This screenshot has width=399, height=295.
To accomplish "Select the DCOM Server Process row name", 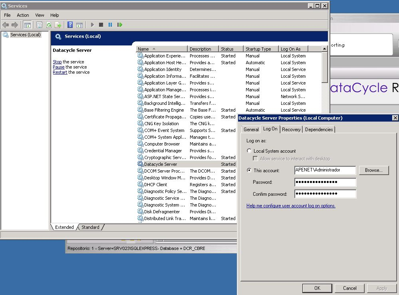I will click(165, 171).
